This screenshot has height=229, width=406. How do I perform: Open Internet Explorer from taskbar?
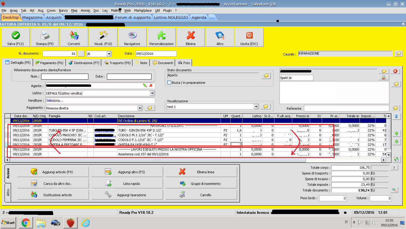click(x=85, y=222)
